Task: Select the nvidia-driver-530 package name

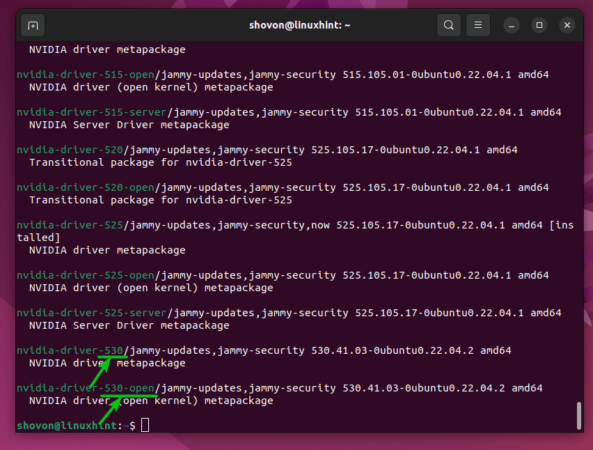Action: click(x=70, y=350)
